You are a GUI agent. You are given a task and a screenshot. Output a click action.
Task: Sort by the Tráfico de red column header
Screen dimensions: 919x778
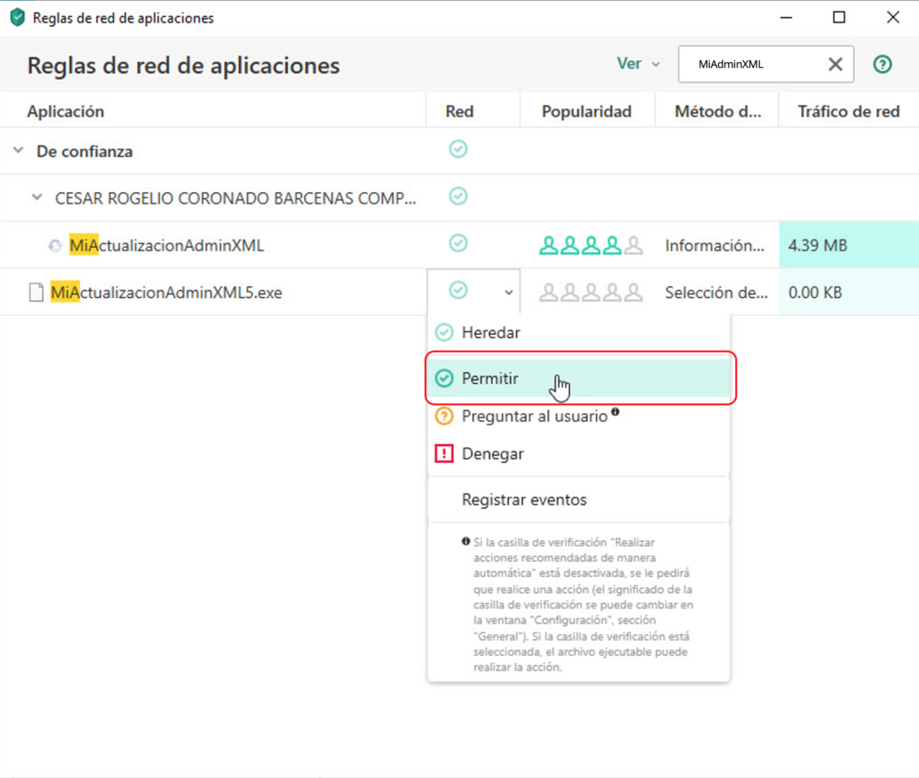pyautogui.click(x=848, y=111)
